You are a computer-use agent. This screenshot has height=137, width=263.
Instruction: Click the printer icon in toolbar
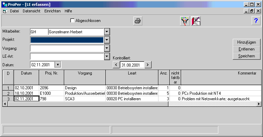click(x=138, y=21)
